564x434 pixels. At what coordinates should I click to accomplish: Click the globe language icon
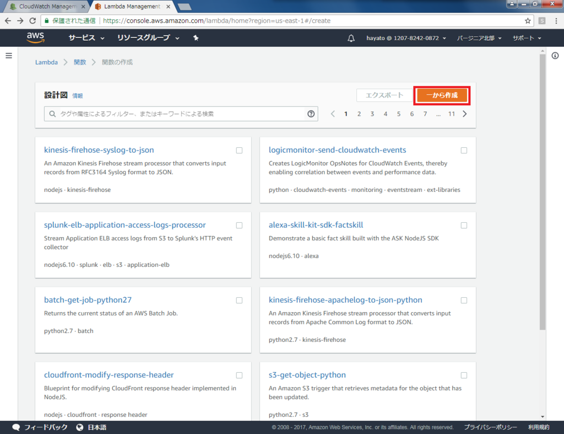tap(80, 427)
